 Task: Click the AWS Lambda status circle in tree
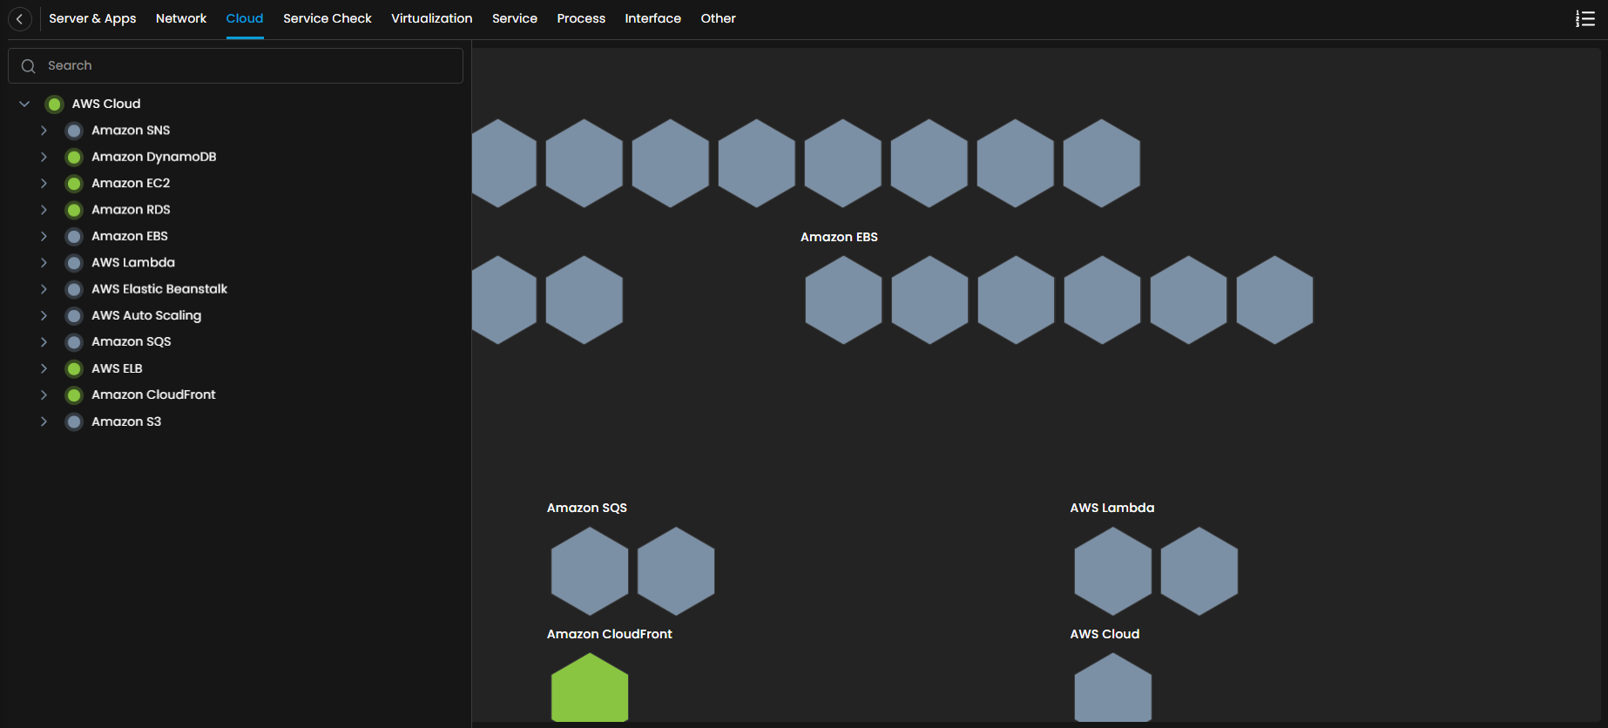coord(74,263)
